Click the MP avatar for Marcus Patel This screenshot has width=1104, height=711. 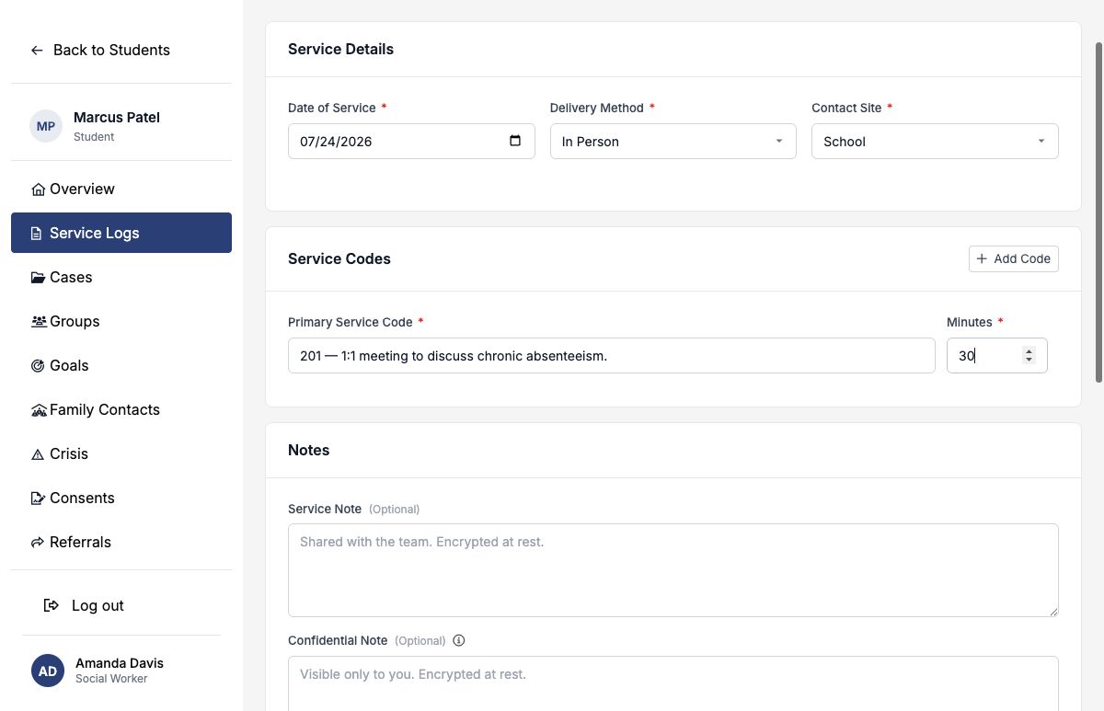(46, 126)
